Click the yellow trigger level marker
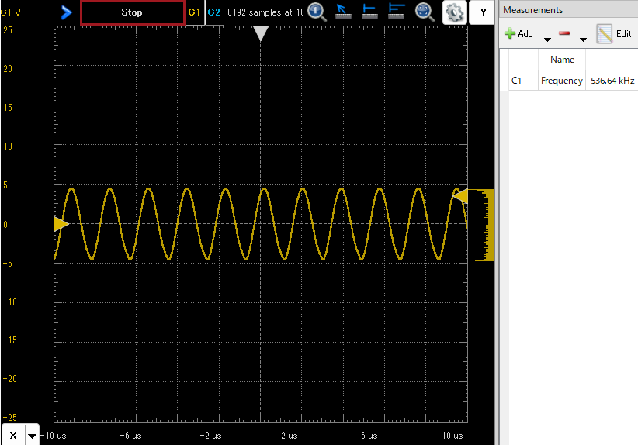This screenshot has height=445, width=638. pos(460,197)
